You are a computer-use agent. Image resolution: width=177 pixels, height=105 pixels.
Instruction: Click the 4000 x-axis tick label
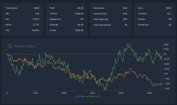tap(121, 93)
